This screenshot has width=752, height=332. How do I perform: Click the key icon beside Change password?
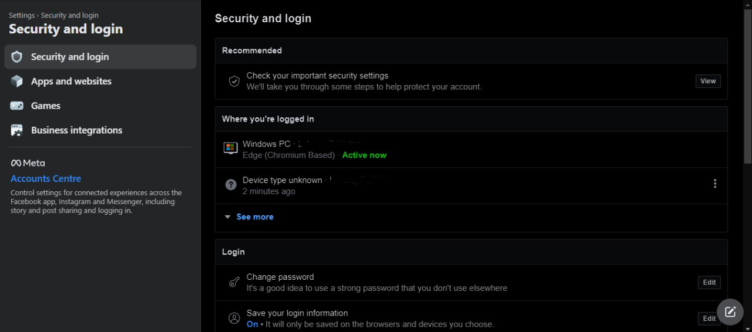point(234,282)
